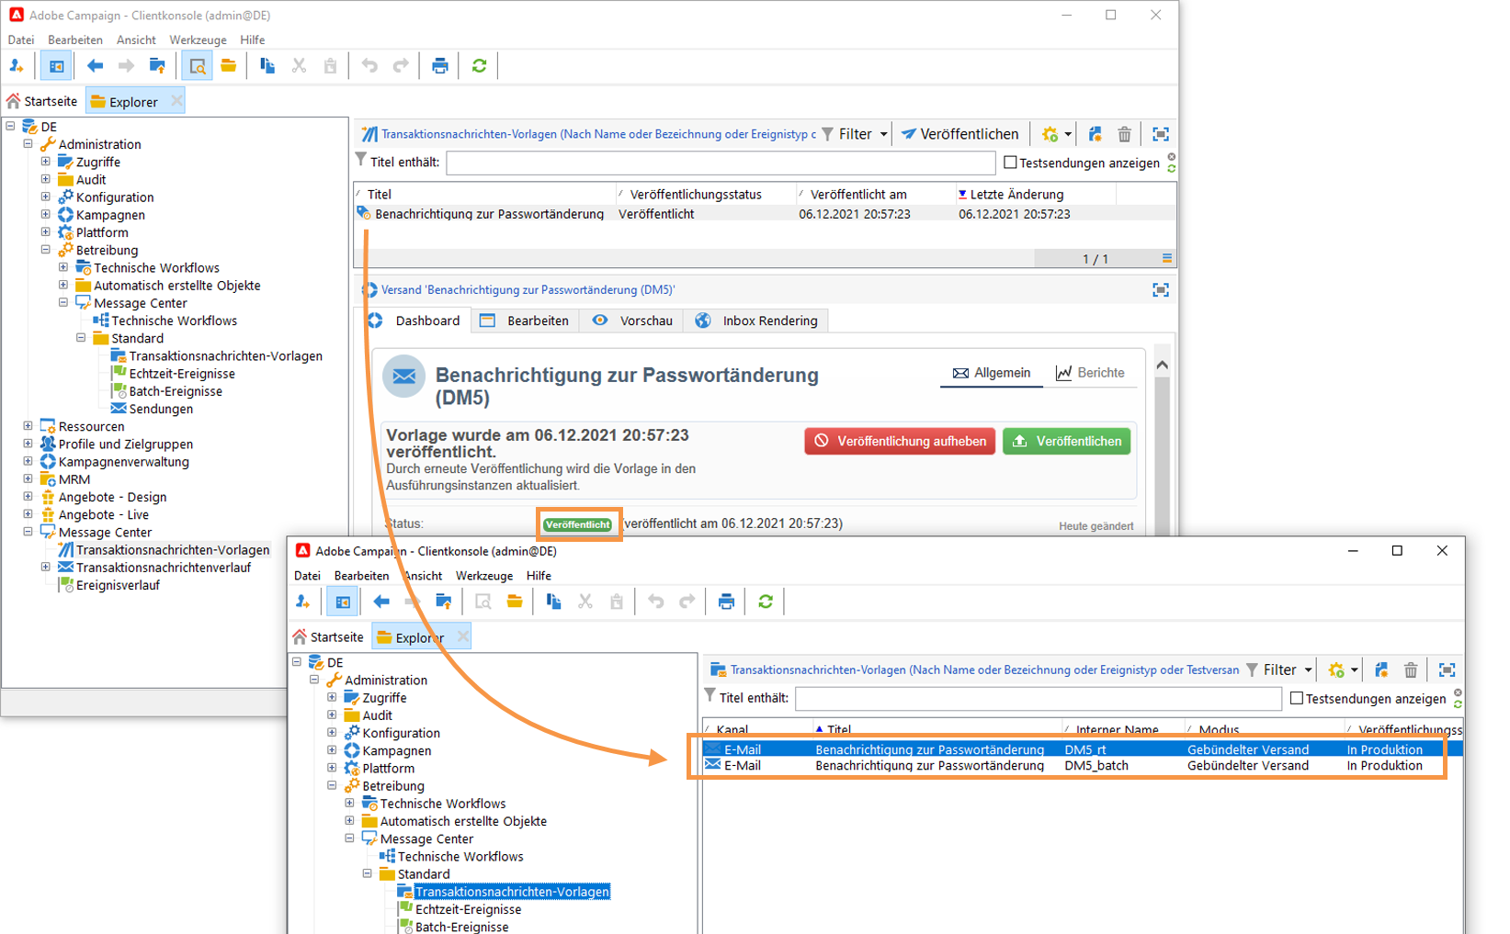Click the paste icon in the back window toolbar
This screenshot has width=1510, height=934.
tap(330, 66)
